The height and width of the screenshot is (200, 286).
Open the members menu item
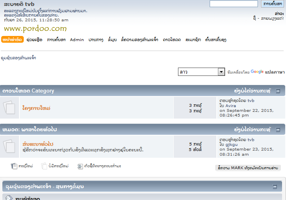pos(193,40)
